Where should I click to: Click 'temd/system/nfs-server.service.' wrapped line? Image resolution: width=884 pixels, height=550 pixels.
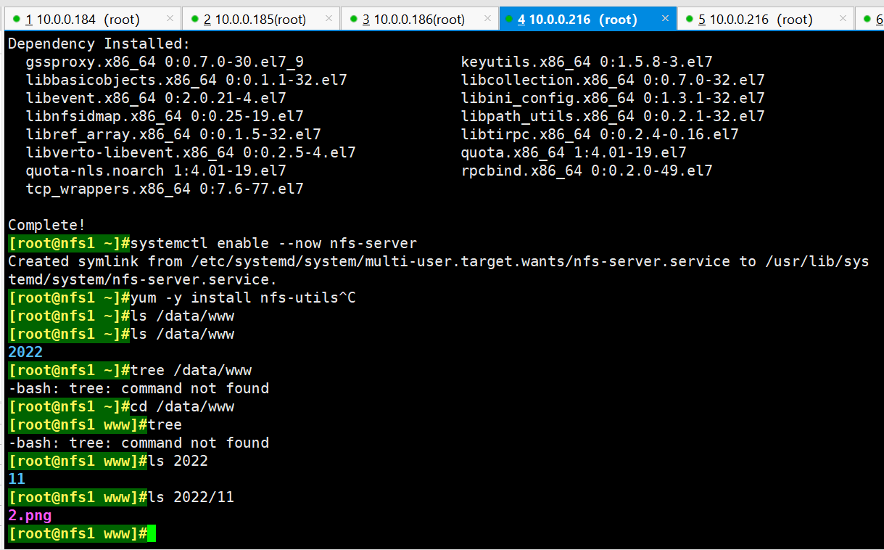(143, 279)
